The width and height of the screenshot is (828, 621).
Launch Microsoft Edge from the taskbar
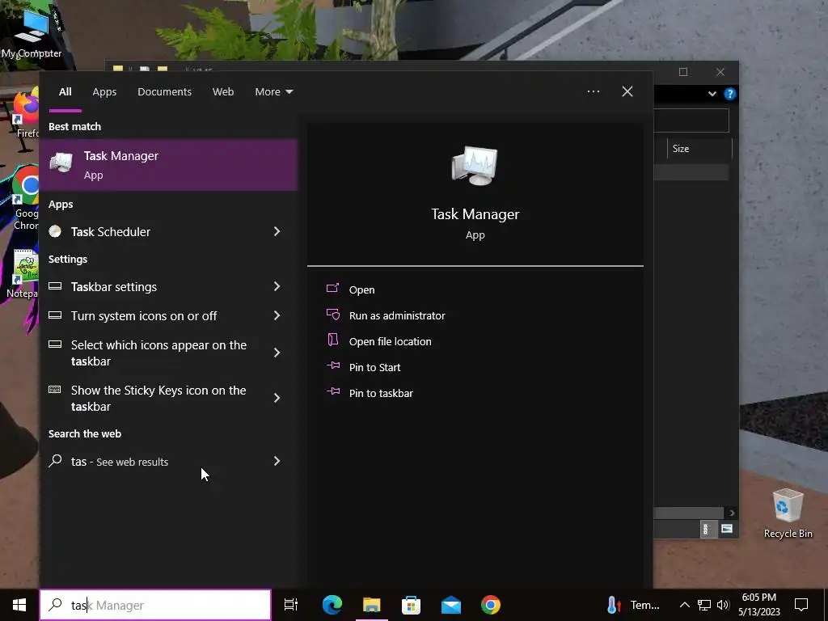point(332,605)
